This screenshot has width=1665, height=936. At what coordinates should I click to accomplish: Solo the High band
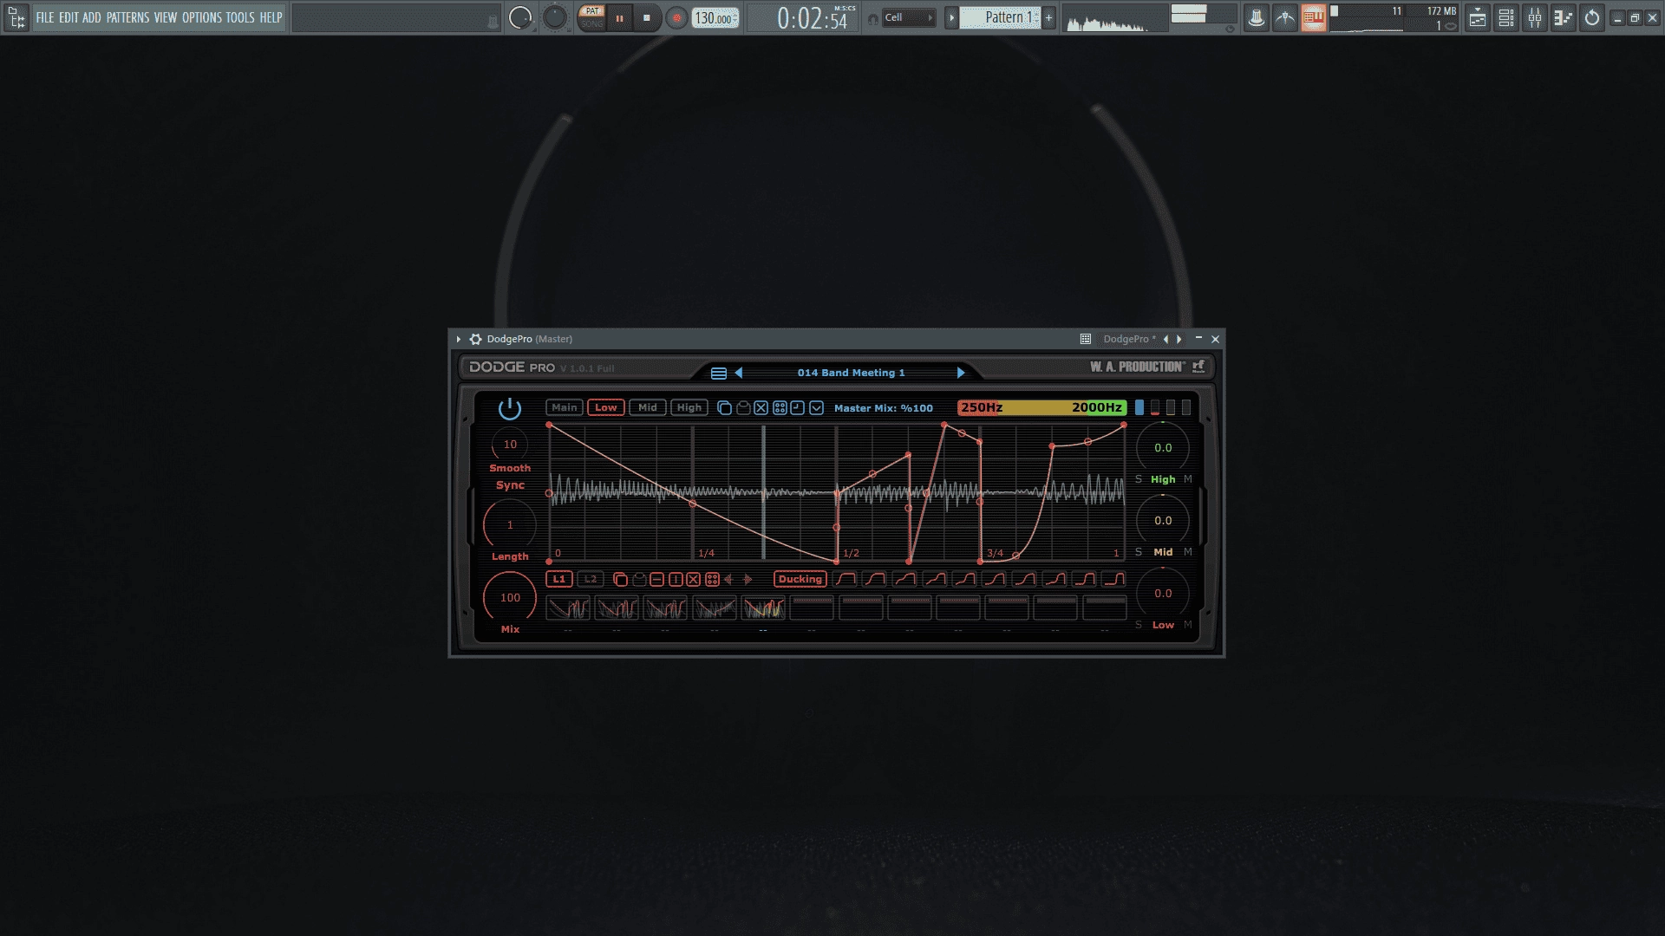pos(1139,479)
